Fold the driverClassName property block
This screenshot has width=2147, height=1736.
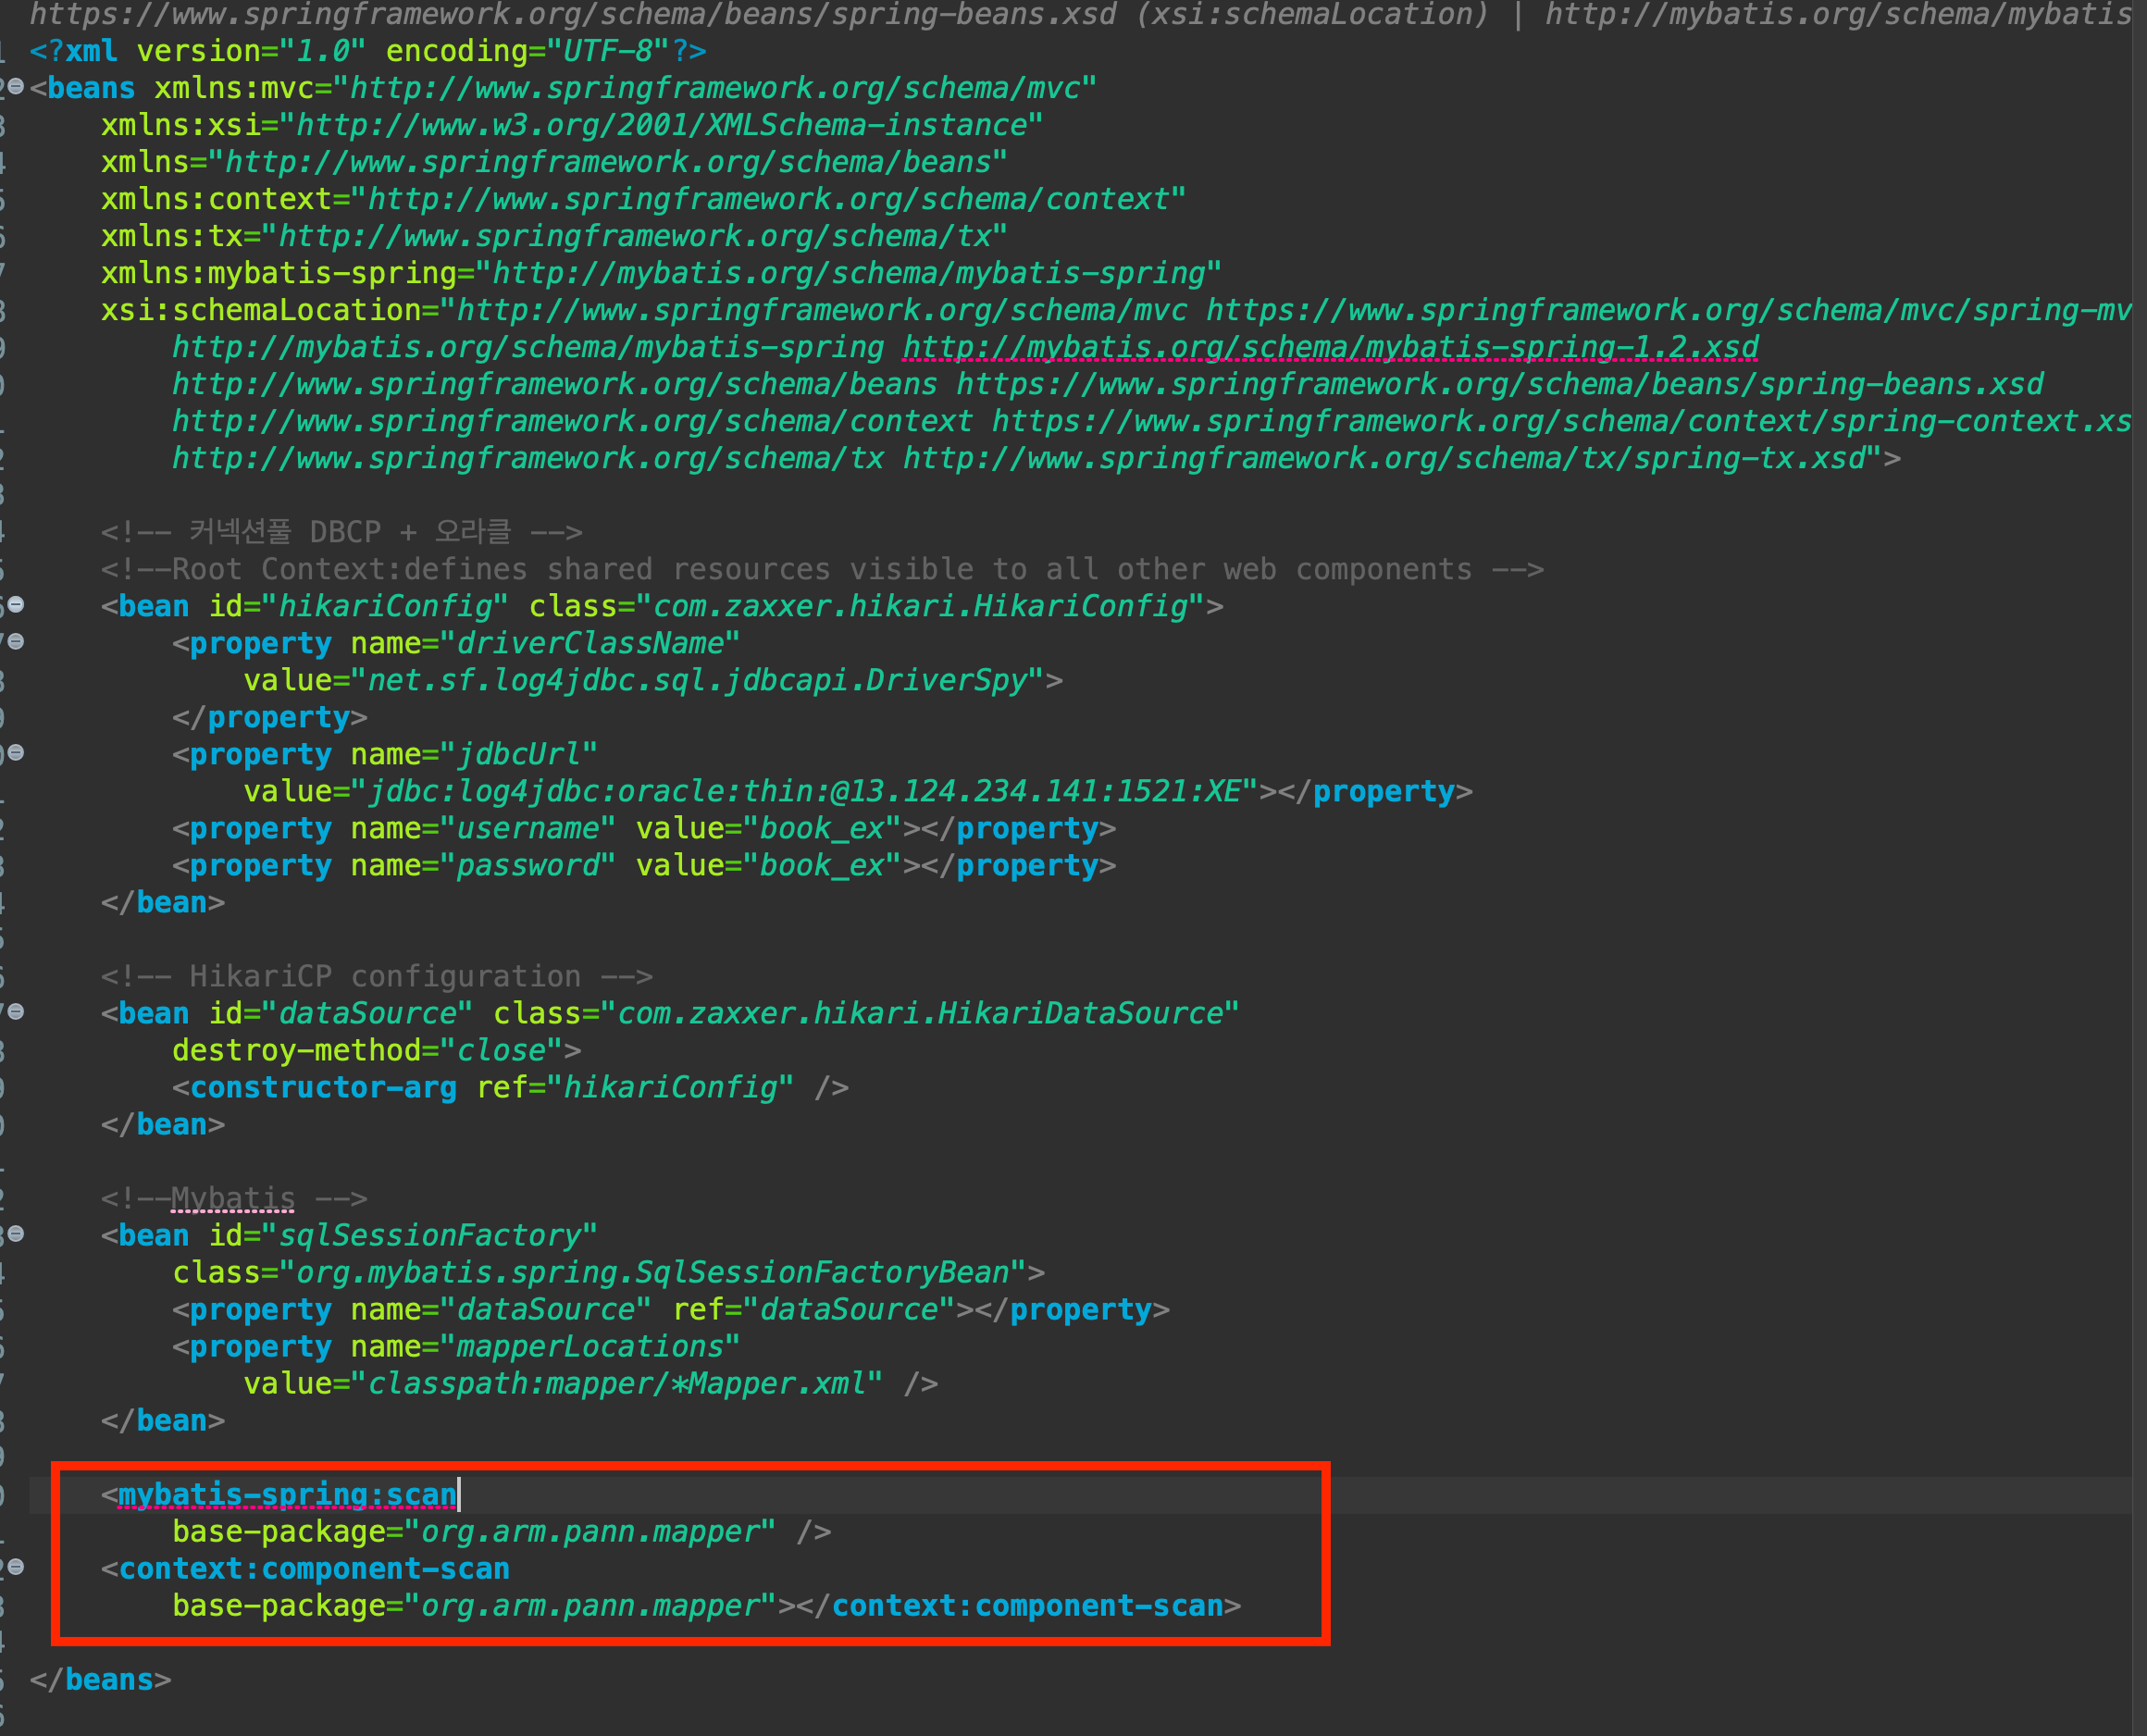(x=16, y=642)
